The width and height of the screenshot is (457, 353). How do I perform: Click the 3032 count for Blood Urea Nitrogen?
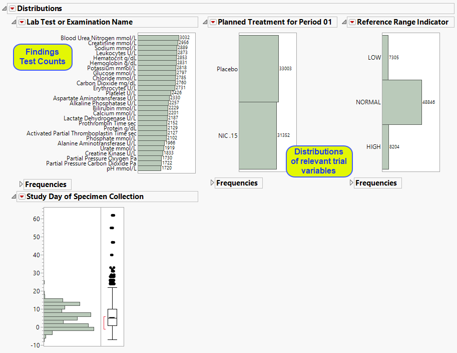185,38
